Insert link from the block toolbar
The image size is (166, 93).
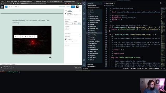tap(30, 36)
